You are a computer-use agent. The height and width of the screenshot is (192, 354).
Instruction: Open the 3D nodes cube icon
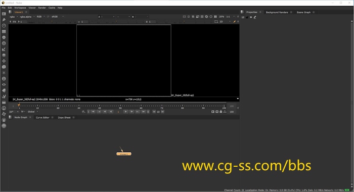pos(4,67)
